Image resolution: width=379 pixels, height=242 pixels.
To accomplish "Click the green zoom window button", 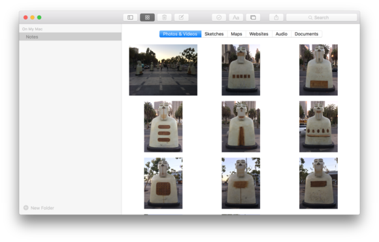I will point(39,18).
